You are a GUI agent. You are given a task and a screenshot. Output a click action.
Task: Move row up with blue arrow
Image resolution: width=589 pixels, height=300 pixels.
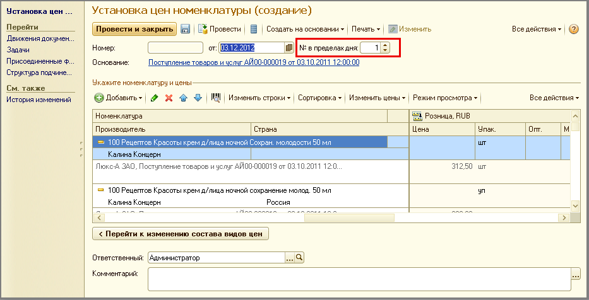tap(183, 98)
